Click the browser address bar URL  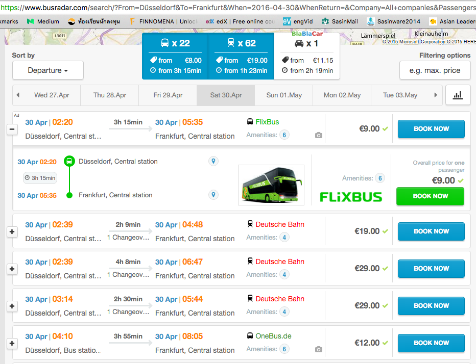click(x=238, y=8)
